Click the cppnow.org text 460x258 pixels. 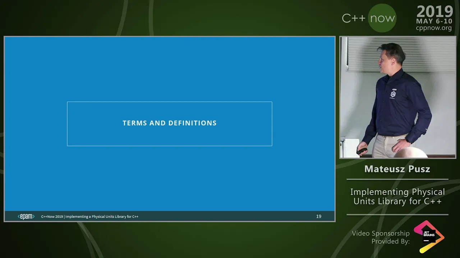click(434, 28)
